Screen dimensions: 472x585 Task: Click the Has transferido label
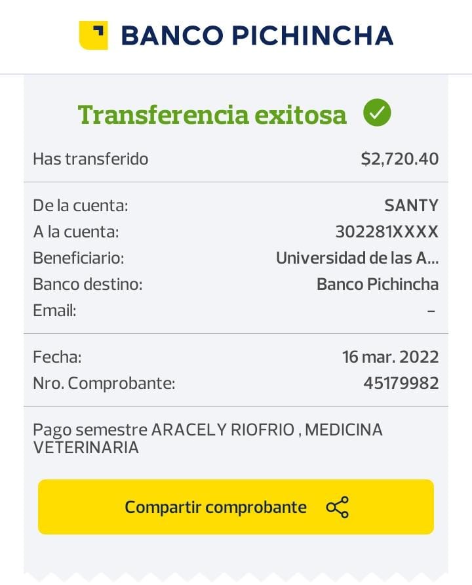pyautogui.click(x=90, y=159)
